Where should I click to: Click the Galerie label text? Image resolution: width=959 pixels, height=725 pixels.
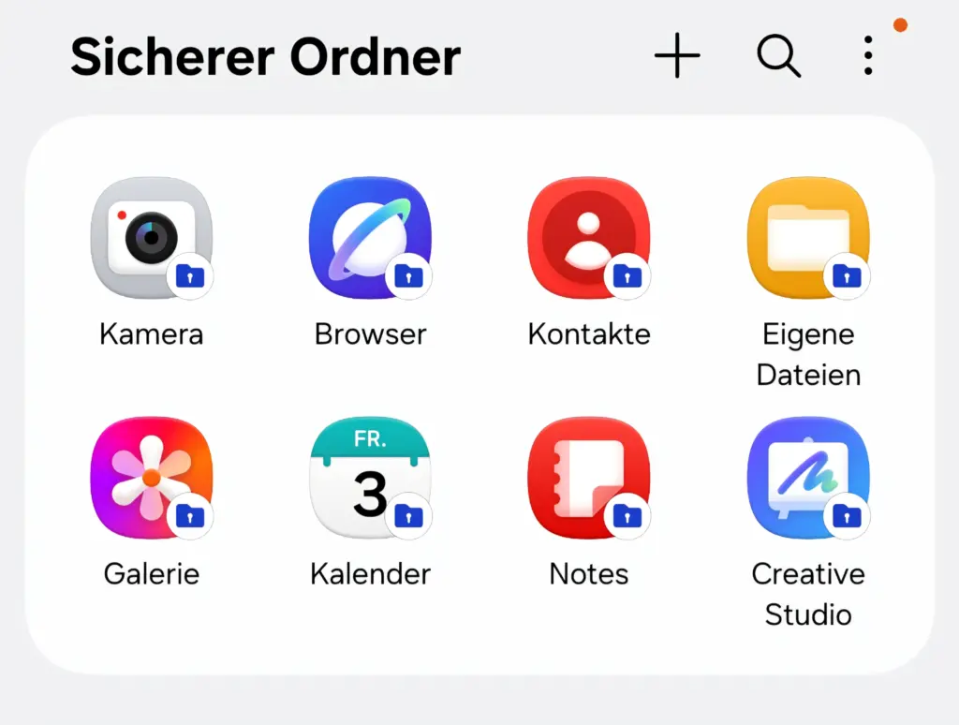click(x=152, y=574)
